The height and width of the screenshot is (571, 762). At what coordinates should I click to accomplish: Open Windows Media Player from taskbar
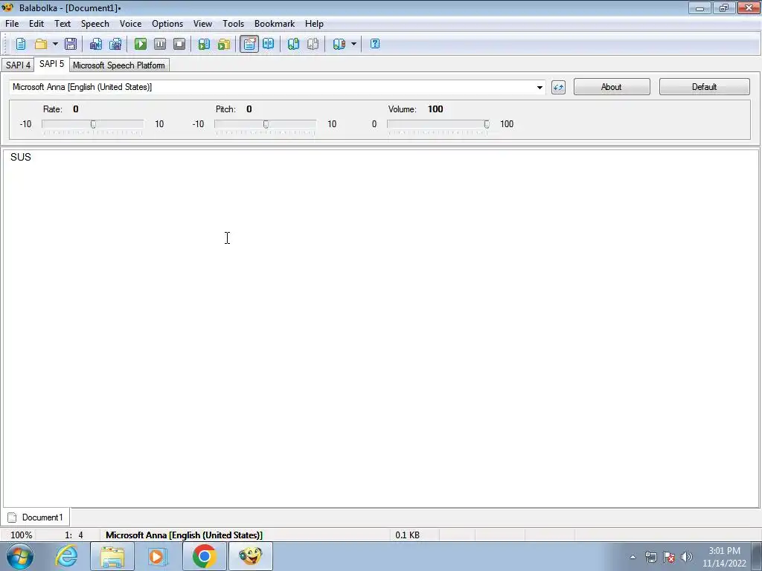pyautogui.click(x=158, y=556)
